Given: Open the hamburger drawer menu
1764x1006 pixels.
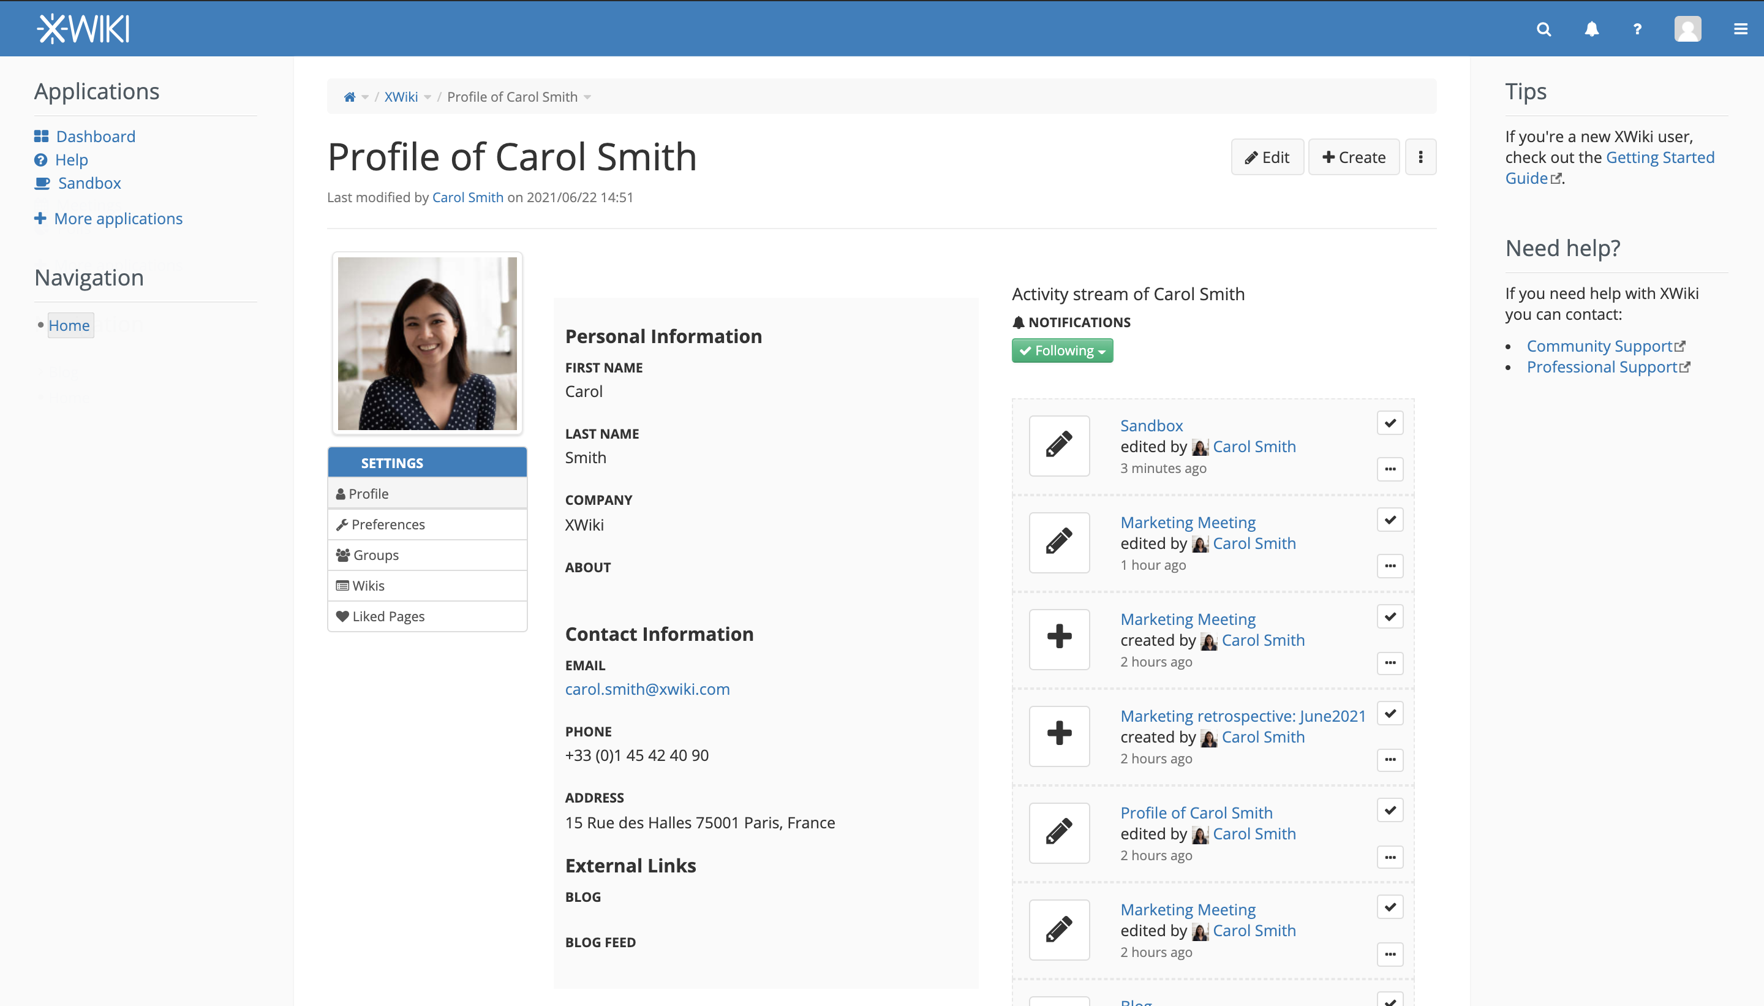Looking at the screenshot, I should (x=1740, y=29).
